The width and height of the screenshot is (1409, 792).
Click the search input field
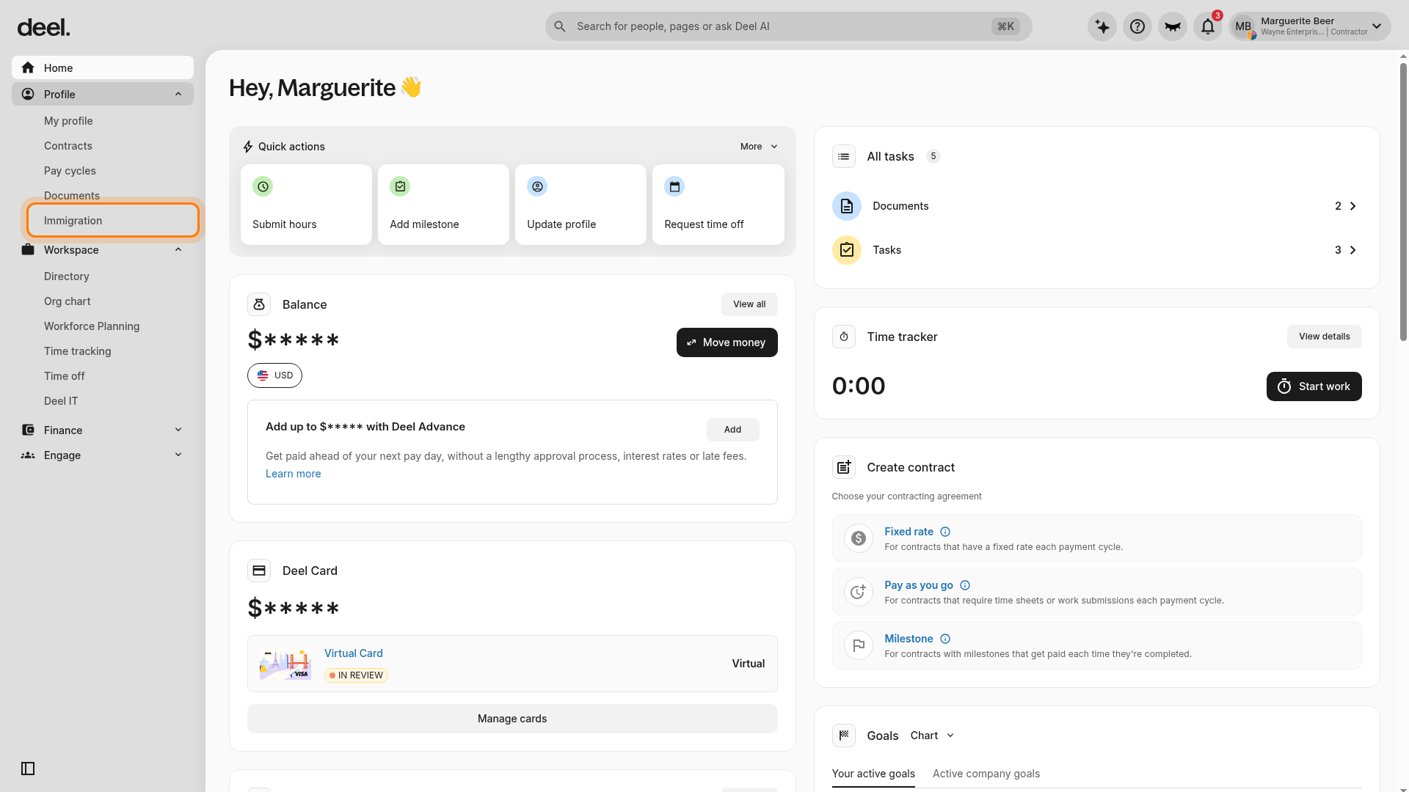[x=789, y=26]
